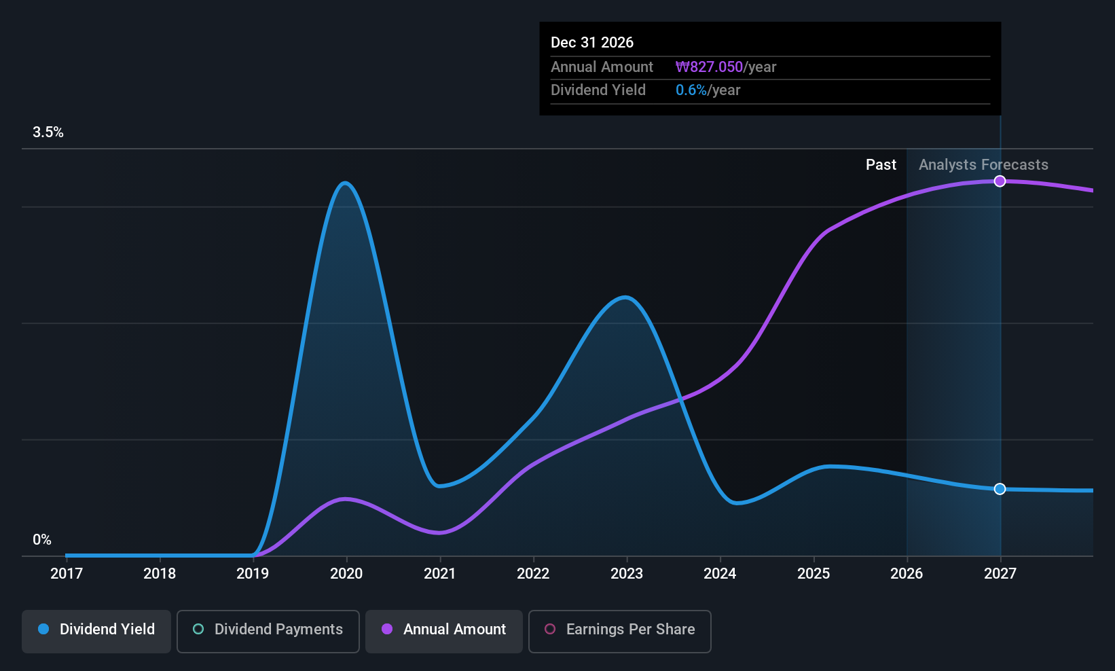The width and height of the screenshot is (1115, 671).
Task: Click the 2018 x-axis year label
Action: point(160,574)
